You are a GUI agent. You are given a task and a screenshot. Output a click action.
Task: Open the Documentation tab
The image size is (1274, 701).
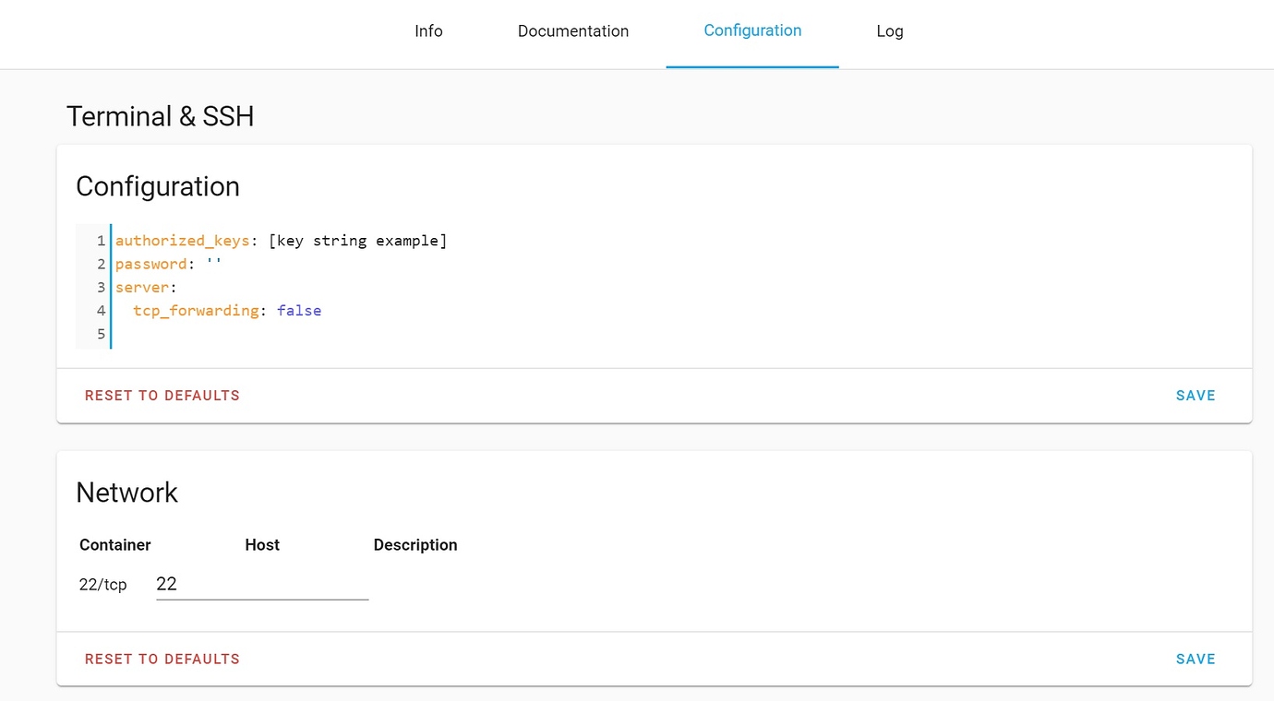click(x=572, y=30)
